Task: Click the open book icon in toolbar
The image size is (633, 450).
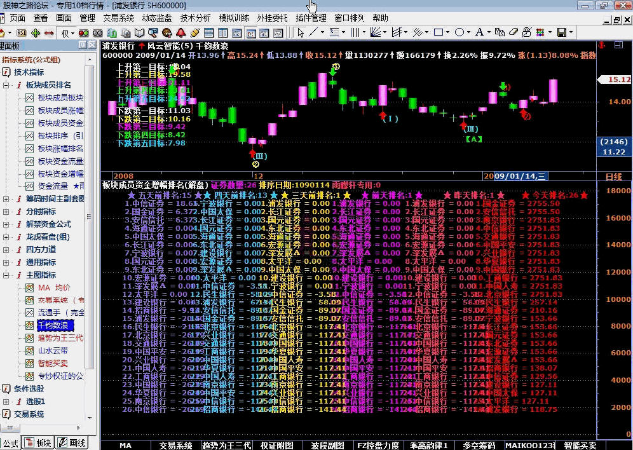Action: [x=139, y=32]
